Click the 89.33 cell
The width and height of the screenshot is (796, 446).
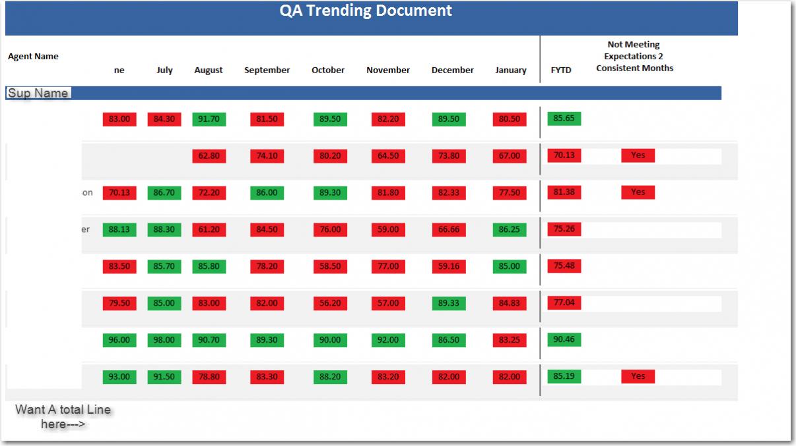(x=448, y=304)
